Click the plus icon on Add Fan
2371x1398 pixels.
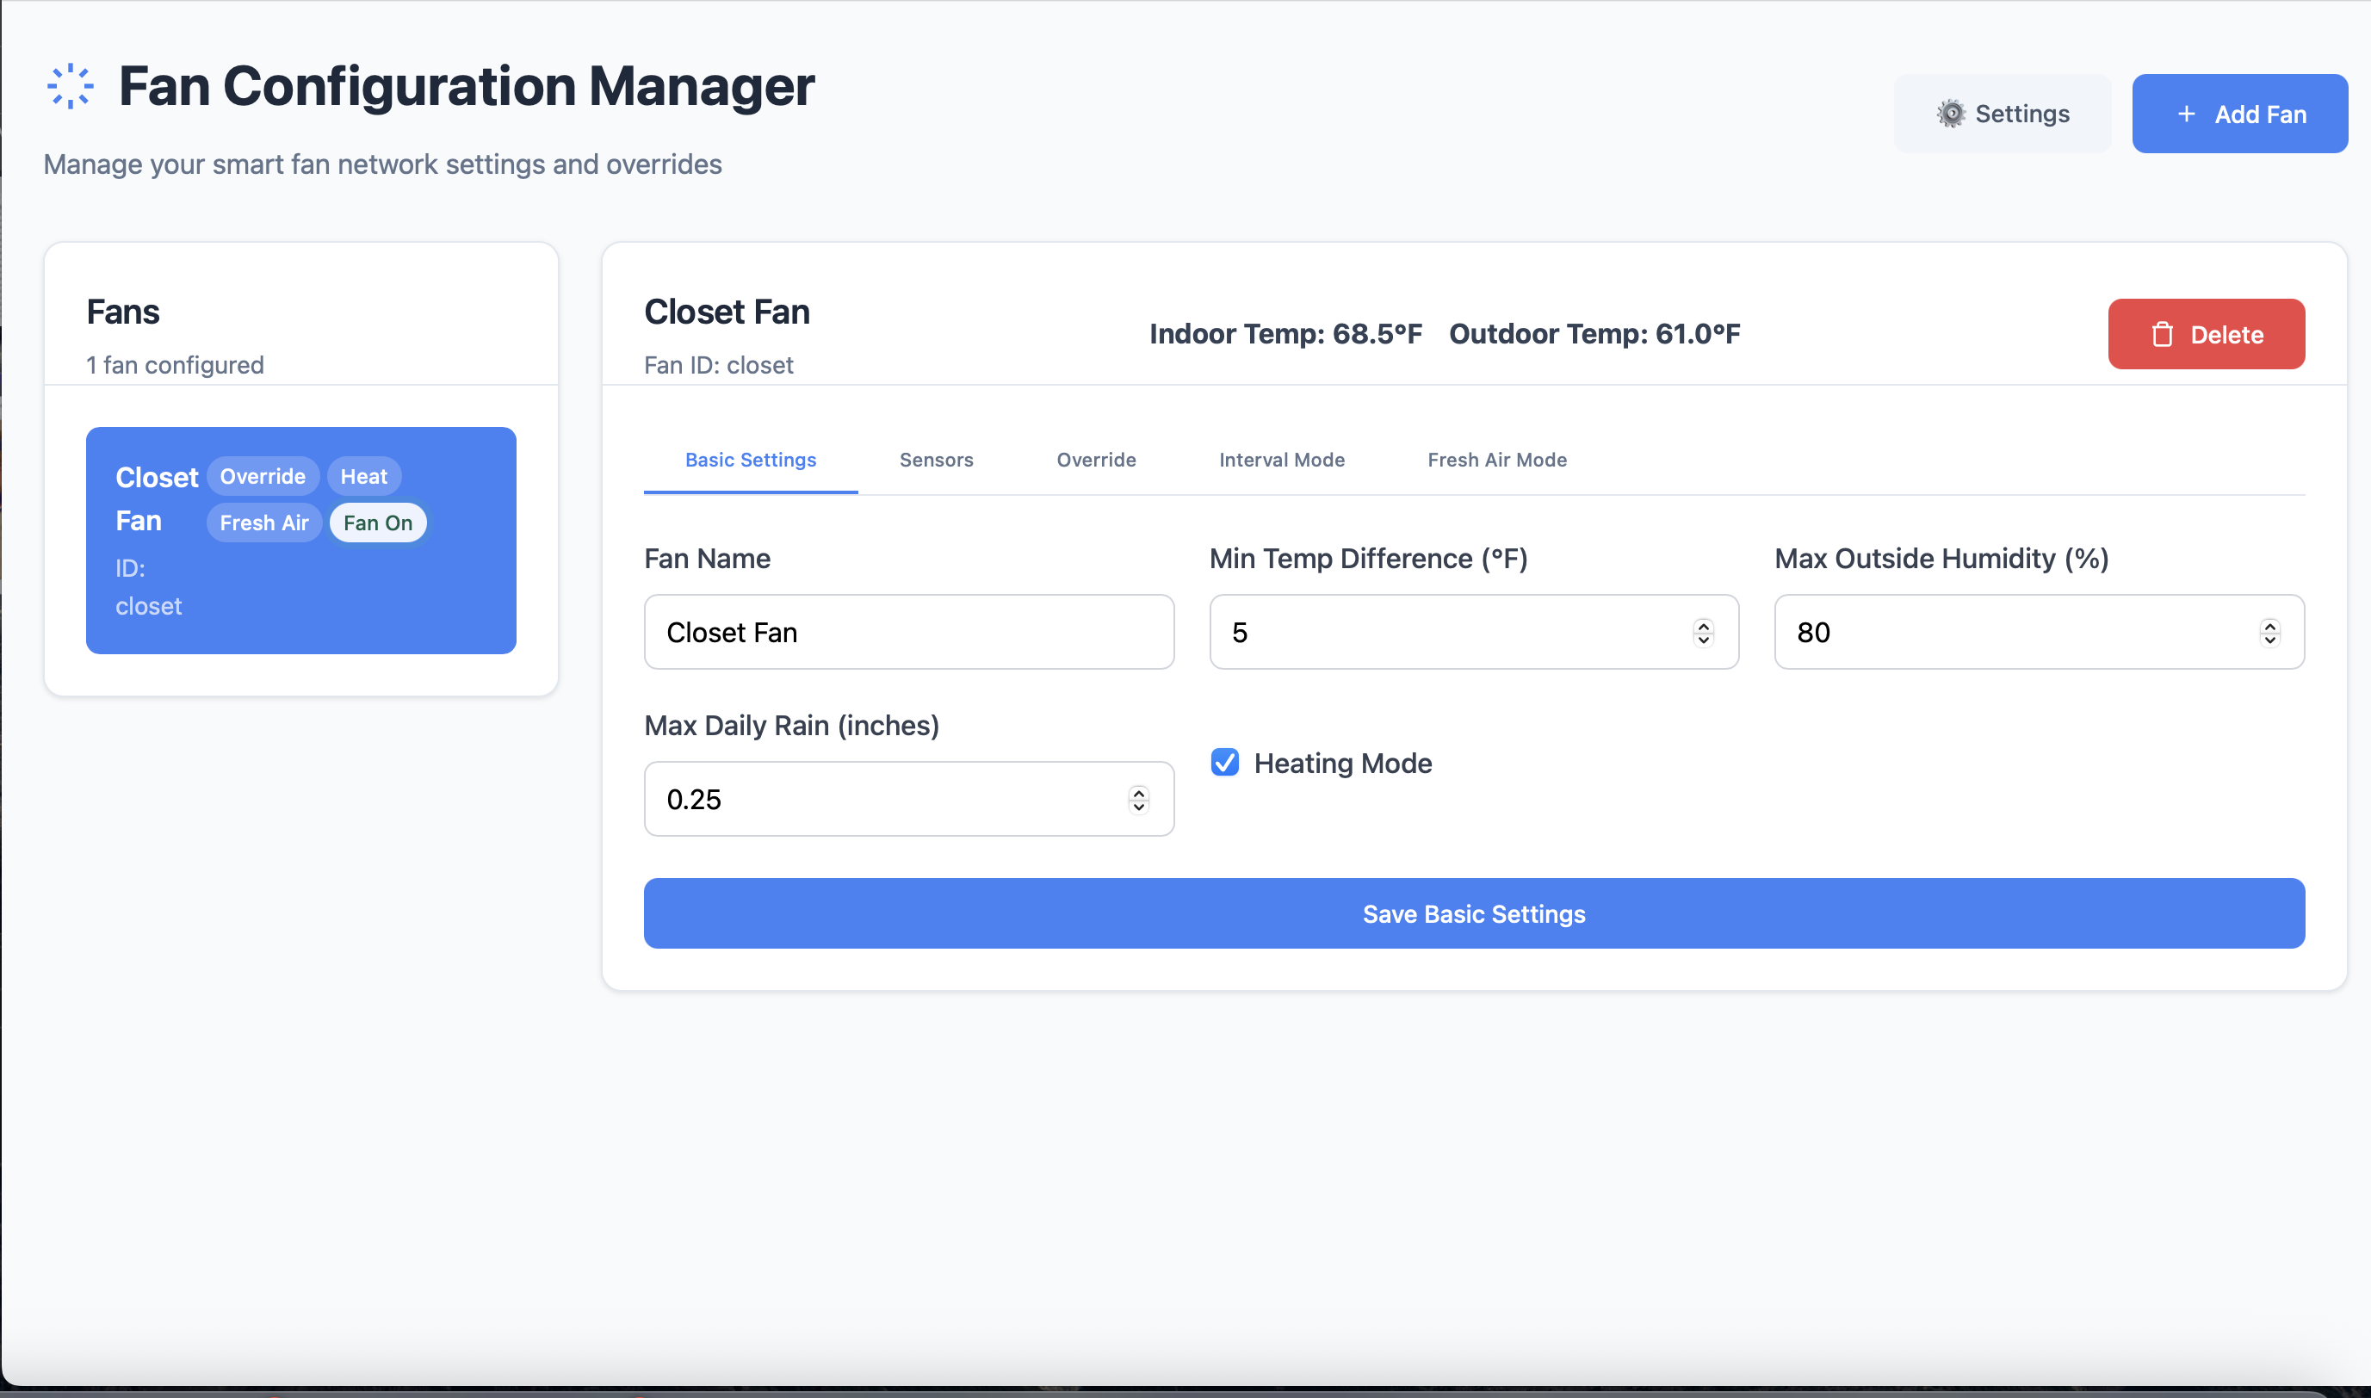2187,114
